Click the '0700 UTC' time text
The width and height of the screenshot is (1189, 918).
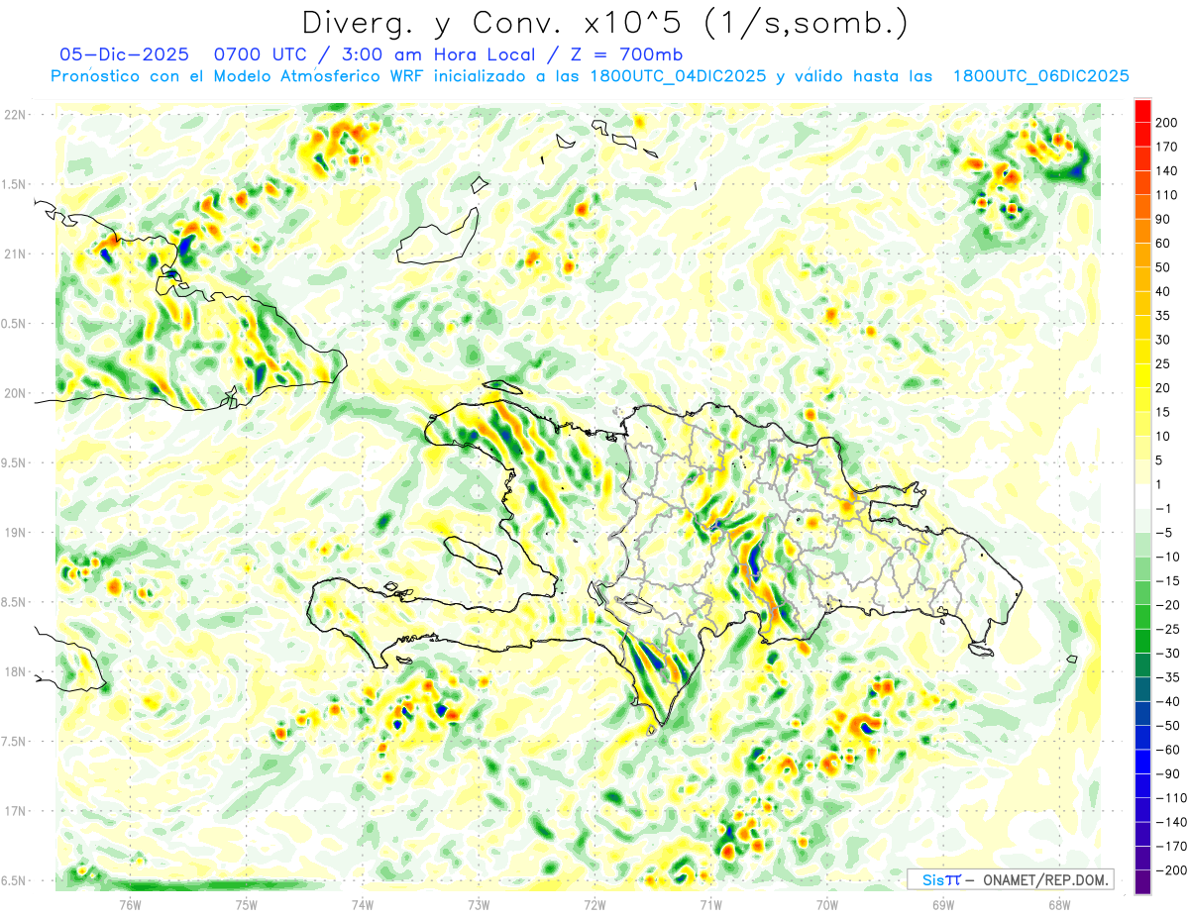[261, 54]
